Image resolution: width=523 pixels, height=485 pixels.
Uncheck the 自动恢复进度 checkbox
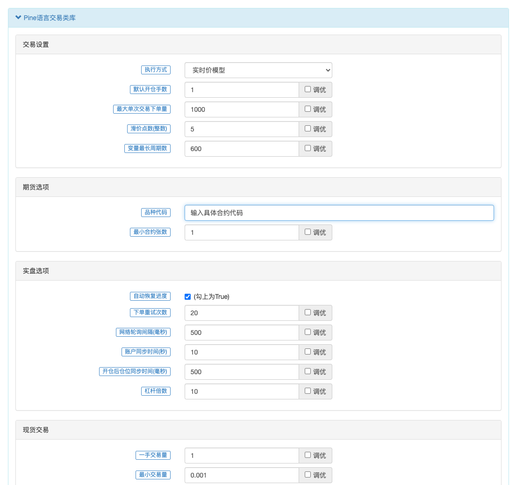pyautogui.click(x=188, y=297)
